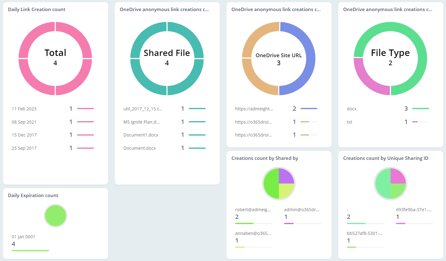
Task: Select the docx legend entry
Action: 351,109
